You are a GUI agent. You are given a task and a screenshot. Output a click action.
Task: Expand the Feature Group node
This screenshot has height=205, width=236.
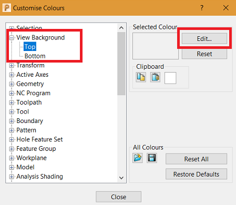coord(12,149)
